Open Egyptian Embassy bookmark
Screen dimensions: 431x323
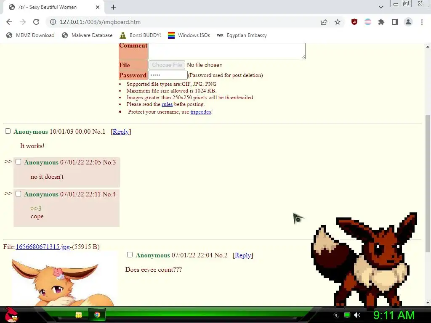tap(242, 35)
